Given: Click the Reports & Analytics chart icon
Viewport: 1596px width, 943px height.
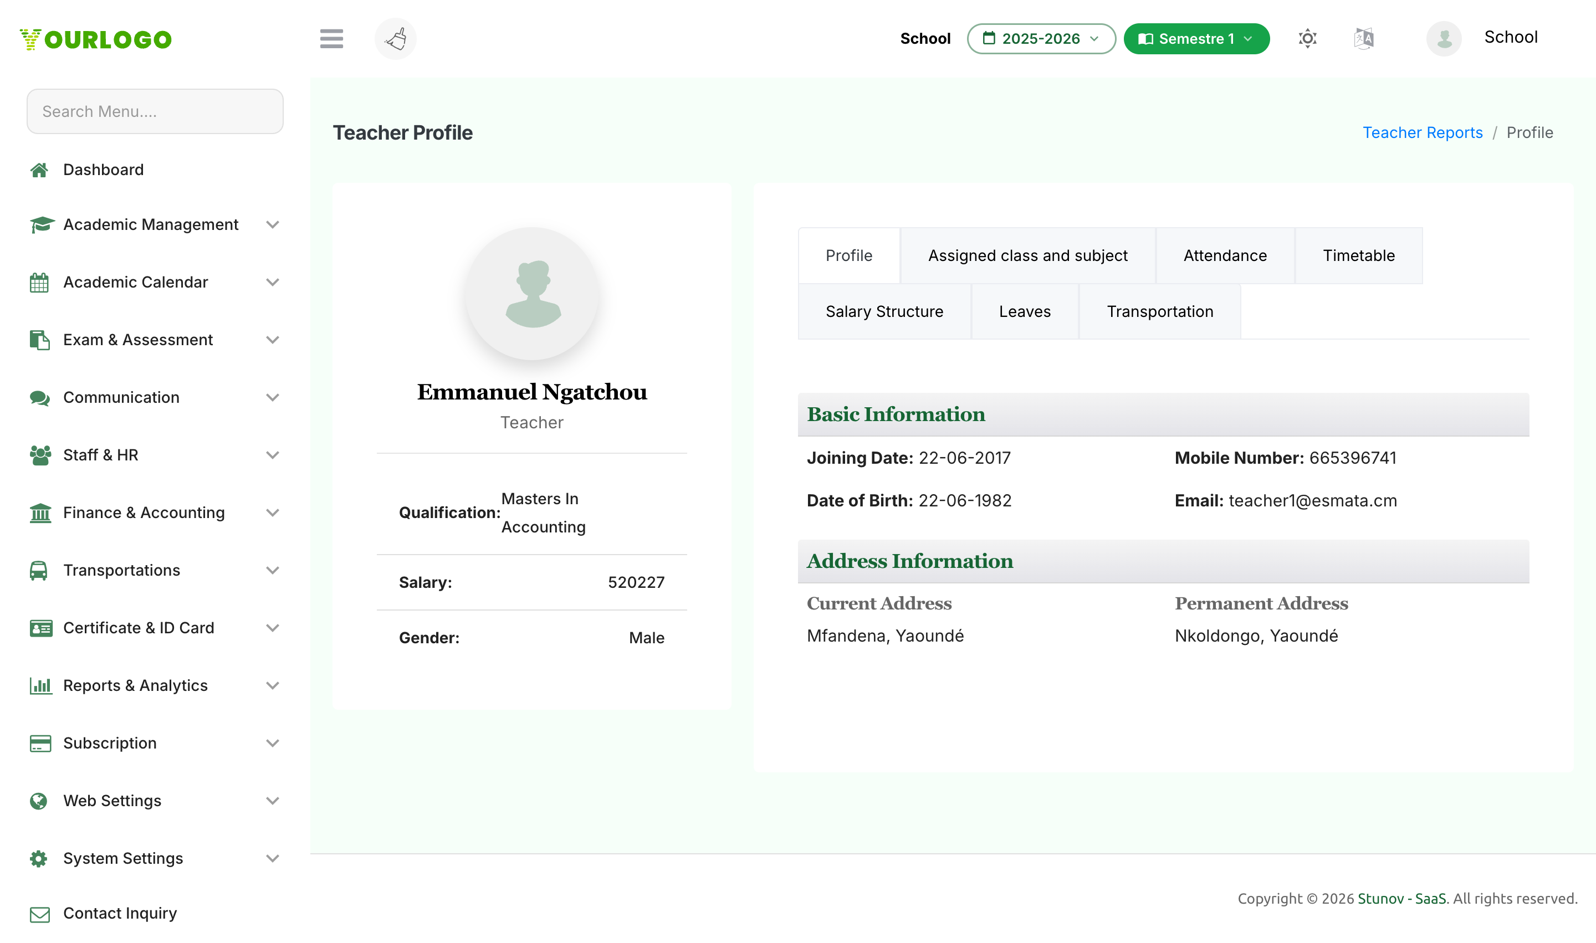Looking at the screenshot, I should (40, 686).
